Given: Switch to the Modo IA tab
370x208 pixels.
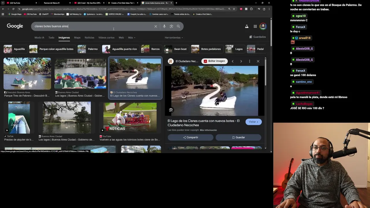Looking at the screenshot, I should pyautogui.click(x=39, y=38).
